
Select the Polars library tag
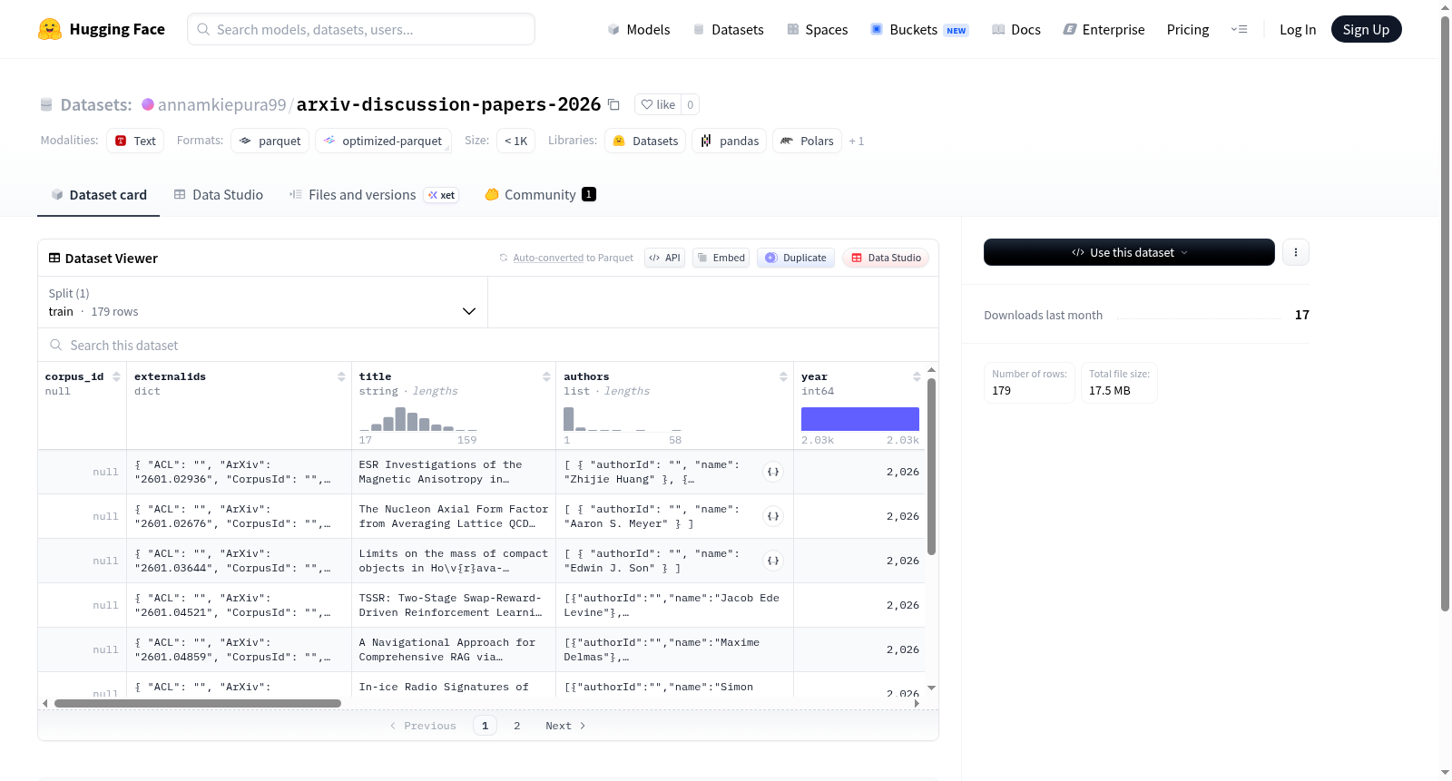[807, 142]
